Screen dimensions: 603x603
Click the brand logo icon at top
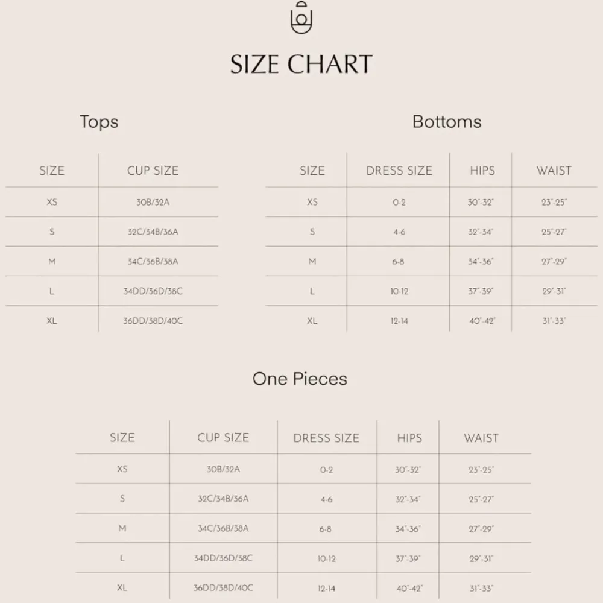301,19
